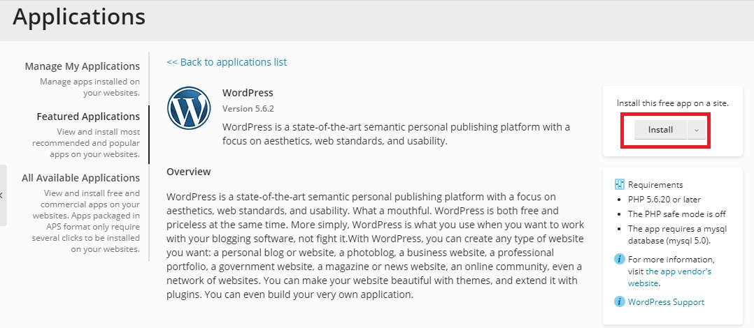This screenshot has width=754, height=328.
Task: Go back to applications list
Action: point(227,62)
